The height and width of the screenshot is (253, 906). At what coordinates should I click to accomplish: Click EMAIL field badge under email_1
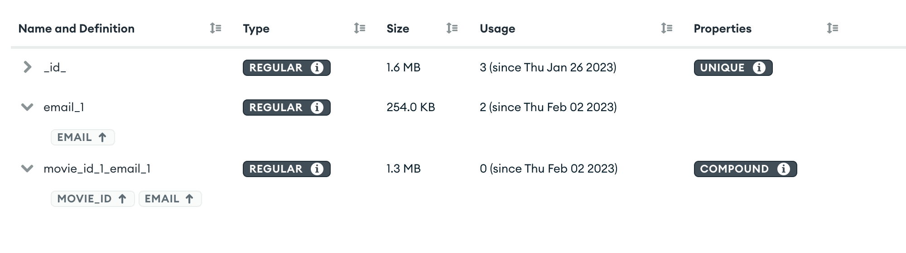click(x=82, y=137)
